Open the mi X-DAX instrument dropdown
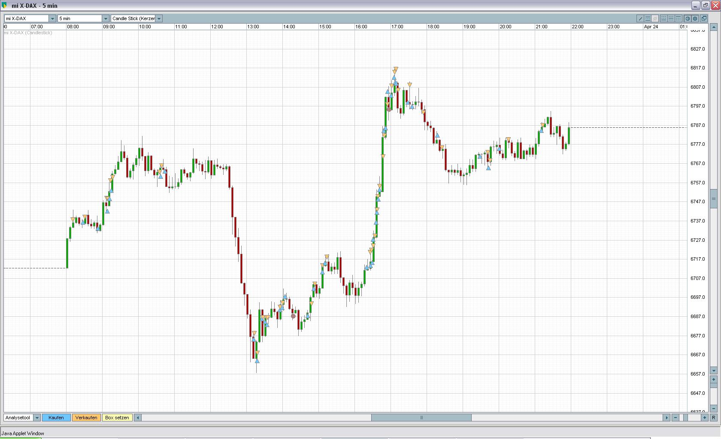The image size is (721, 439). pos(52,18)
